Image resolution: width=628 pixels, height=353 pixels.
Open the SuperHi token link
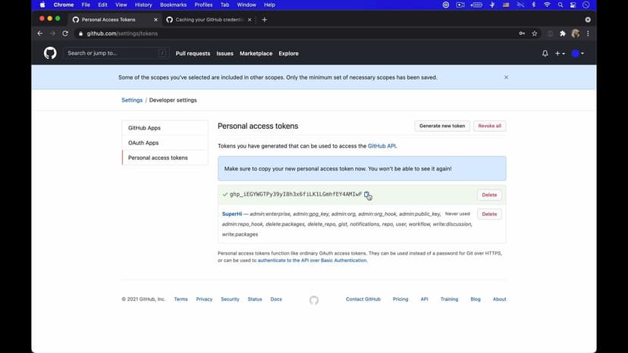point(231,214)
